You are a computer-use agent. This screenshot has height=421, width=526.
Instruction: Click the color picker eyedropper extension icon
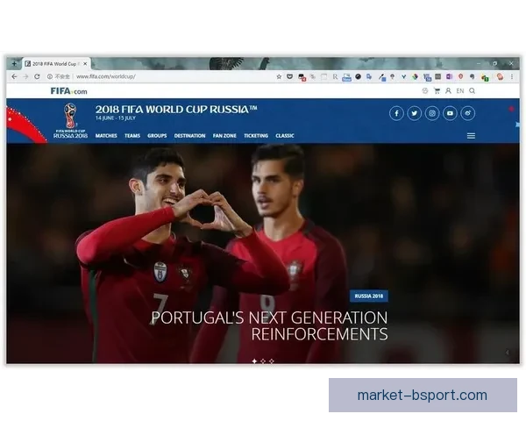(x=382, y=77)
